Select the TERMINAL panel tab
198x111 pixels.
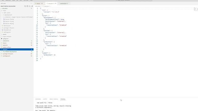pos(63,99)
